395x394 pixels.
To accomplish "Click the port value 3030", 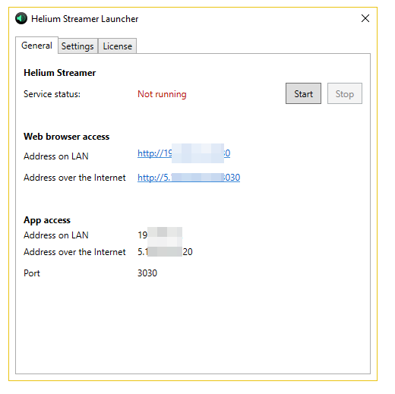I will (x=147, y=273).
